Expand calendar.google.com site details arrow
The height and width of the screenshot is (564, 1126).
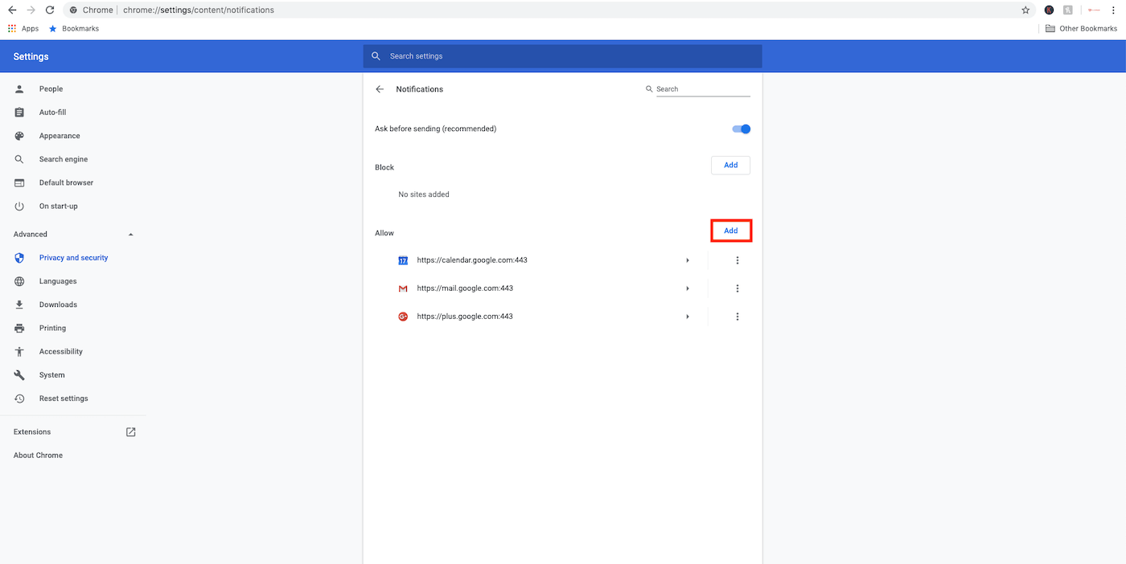coord(688,260)
